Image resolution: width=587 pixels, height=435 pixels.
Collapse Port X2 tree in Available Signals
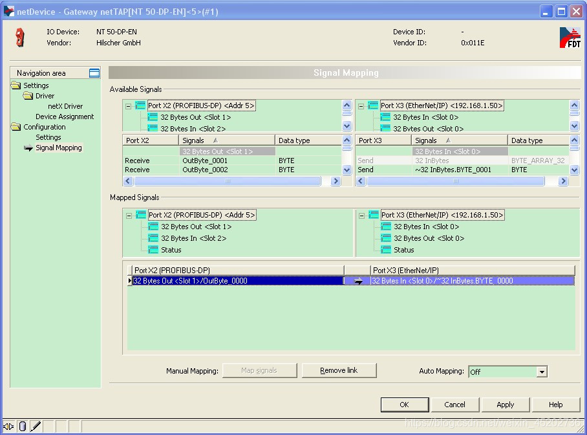click(x=129, y=106)
